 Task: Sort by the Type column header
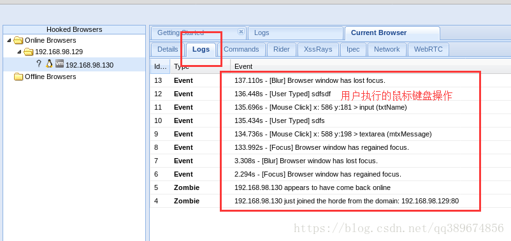pyautogui.click(x=200, y=66)
